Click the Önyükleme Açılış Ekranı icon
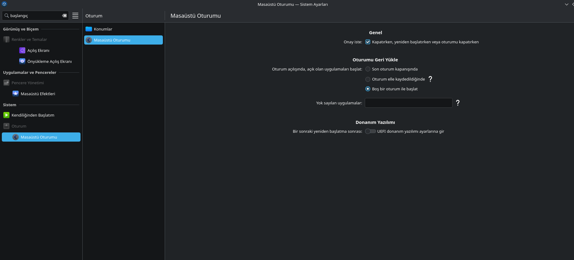 coord(22,61)
